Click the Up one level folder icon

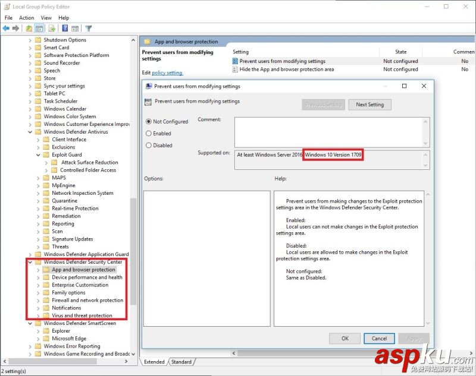pyautogui.click(x=29, y=29)
